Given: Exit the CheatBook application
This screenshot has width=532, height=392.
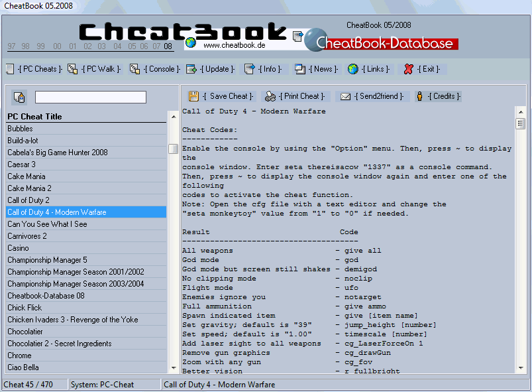Looking at the screenshot, I should pos(428,69).
